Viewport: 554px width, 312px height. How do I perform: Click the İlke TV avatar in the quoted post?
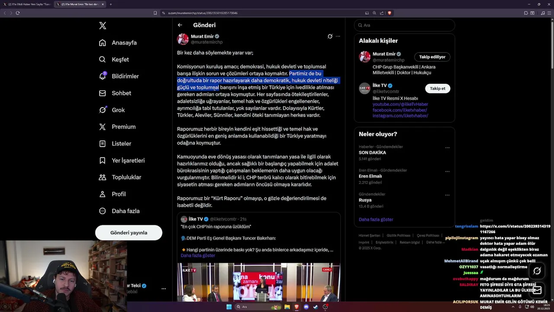[184, 219]
